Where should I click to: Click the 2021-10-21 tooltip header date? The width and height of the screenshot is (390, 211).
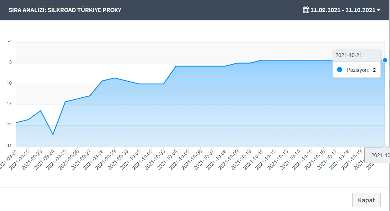[x=348, y=55]
